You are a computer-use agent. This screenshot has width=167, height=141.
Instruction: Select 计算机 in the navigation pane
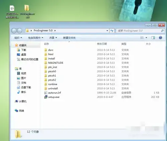(x=21, y=101)
